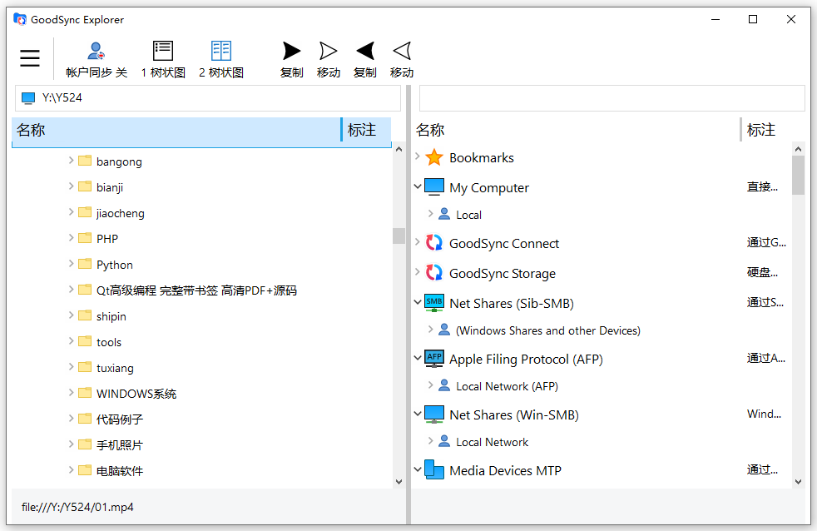817x531 pixels.
Task: Collapse the My Computer node
Action: point(418,186)
